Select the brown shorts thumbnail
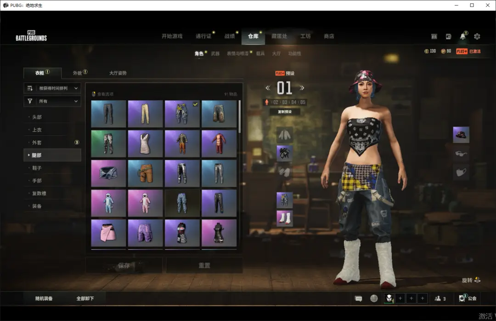This screenshot has width=496, height=321. [145, 173]
